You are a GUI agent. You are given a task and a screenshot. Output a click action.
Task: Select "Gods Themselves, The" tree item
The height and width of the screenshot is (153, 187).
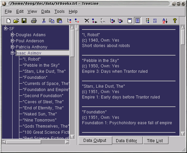[46, 126]
